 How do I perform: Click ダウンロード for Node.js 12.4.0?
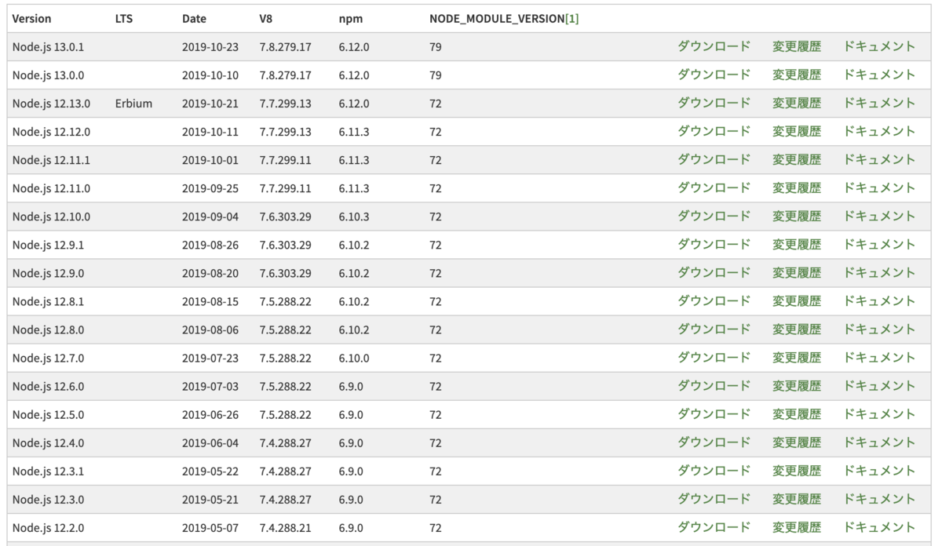(714, 442)
